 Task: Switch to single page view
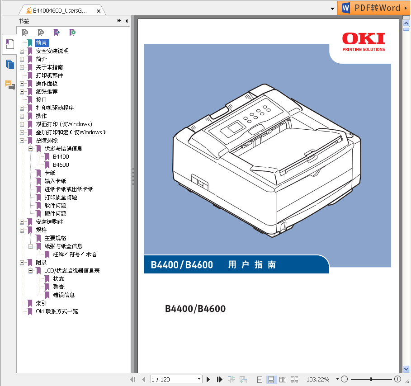[260, 379]
